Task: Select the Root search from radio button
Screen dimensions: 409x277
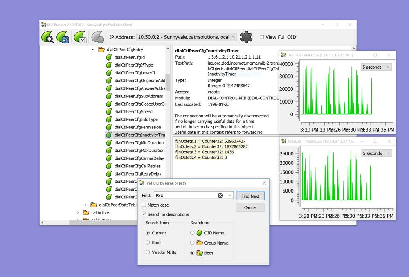Action: tap(148, 243)
